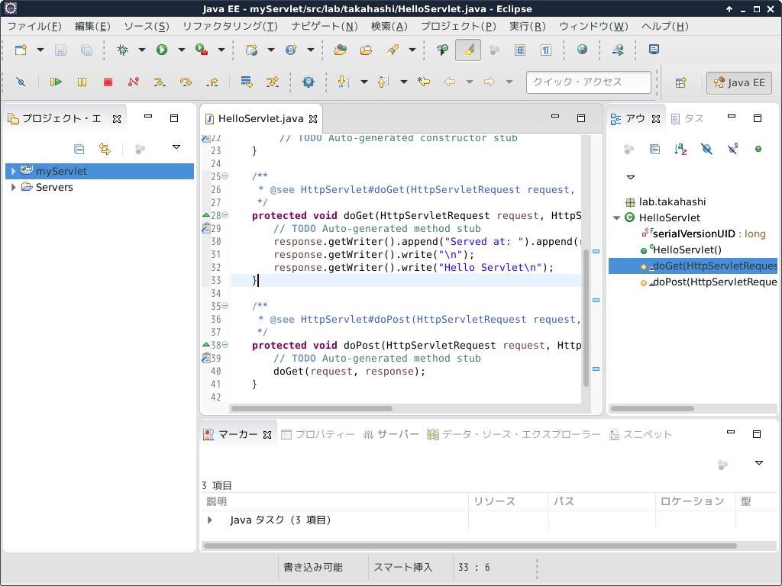Screen dimensions: 782x586
Task: Click the ロケーション column header
Action: pos(695,501)
